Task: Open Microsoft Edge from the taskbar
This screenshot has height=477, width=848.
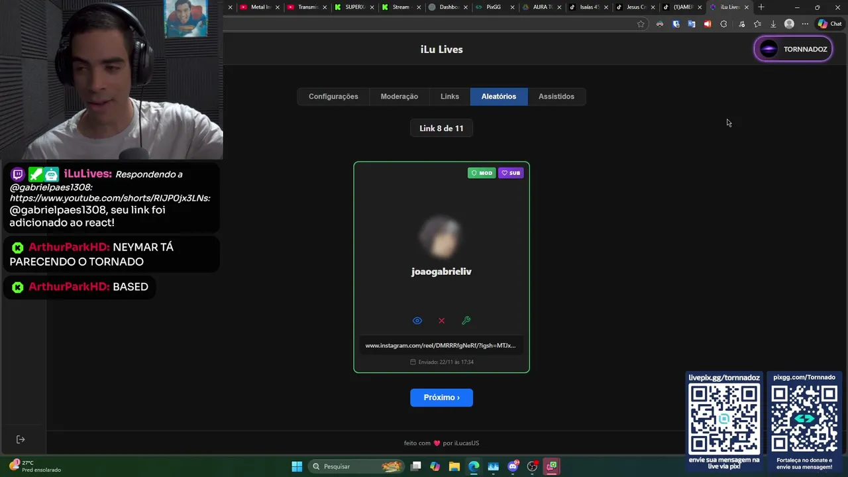Action: (474, 466)
